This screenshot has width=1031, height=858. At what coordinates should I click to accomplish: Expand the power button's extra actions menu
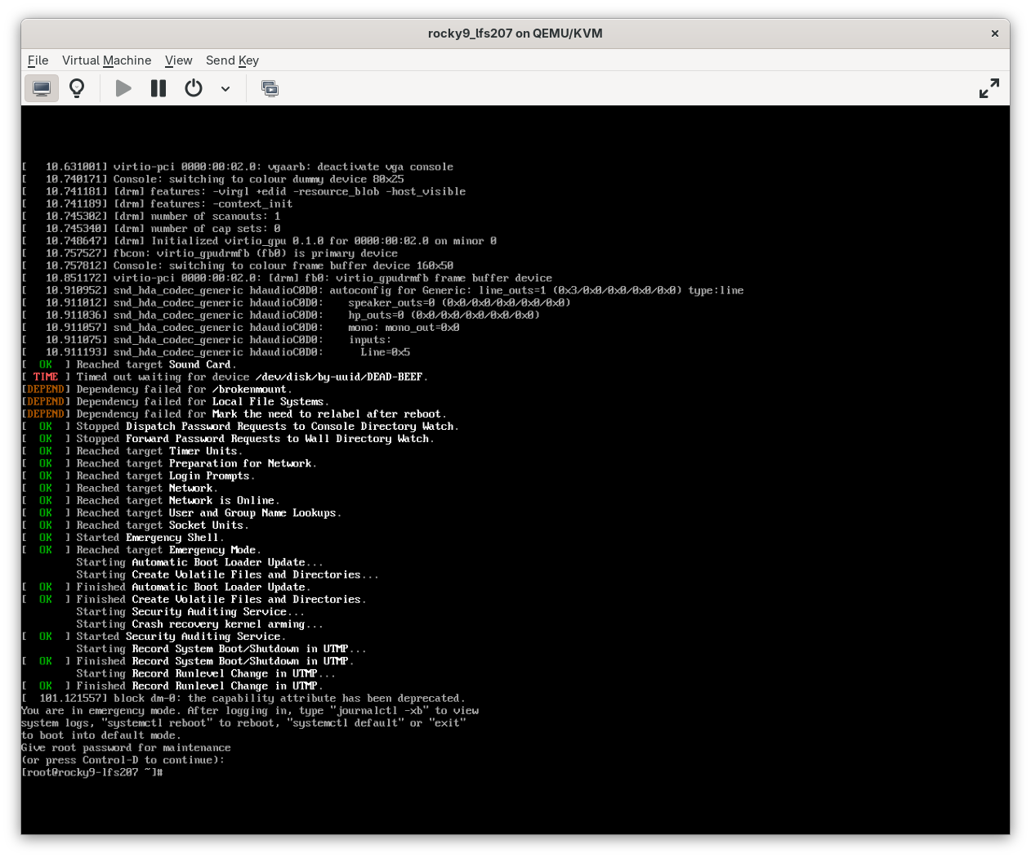point(225,89)
